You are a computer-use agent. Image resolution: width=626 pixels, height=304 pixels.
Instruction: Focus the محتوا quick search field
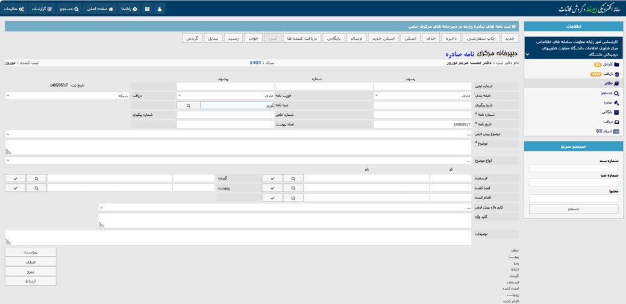(x=574, y=198)
